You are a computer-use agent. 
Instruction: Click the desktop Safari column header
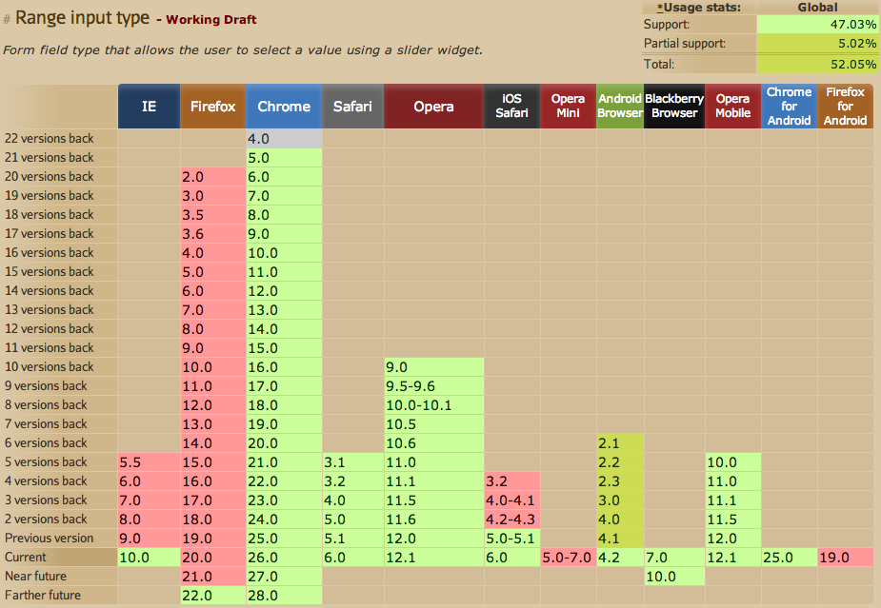click(352, 107)
